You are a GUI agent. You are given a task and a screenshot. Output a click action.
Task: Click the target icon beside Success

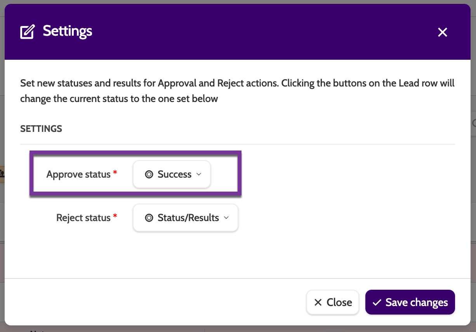[149, 175]
